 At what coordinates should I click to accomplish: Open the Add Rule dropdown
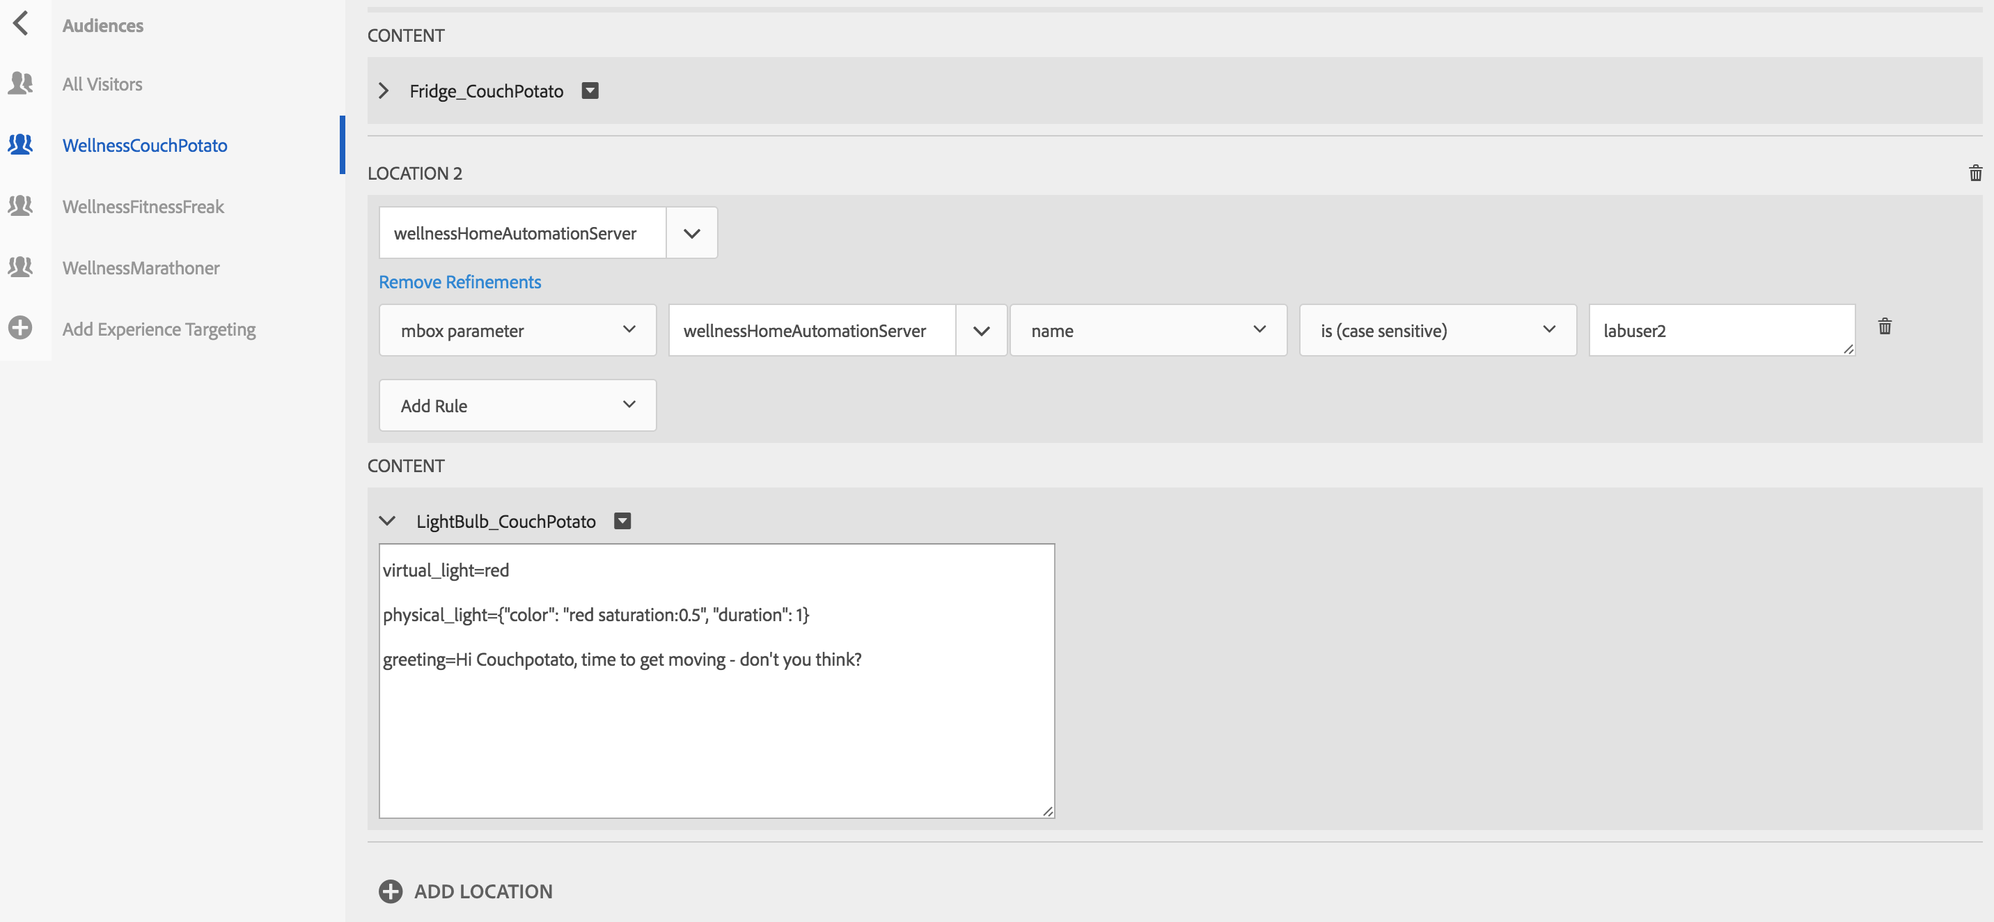tap(517, 406)
